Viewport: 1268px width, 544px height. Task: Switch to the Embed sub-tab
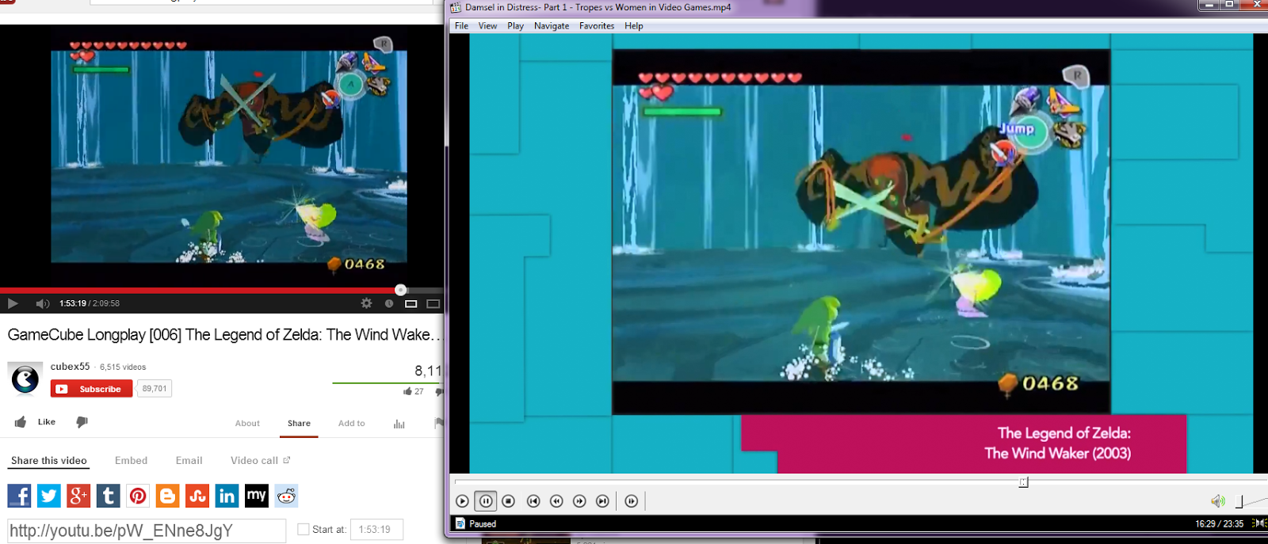coord(131,460)
